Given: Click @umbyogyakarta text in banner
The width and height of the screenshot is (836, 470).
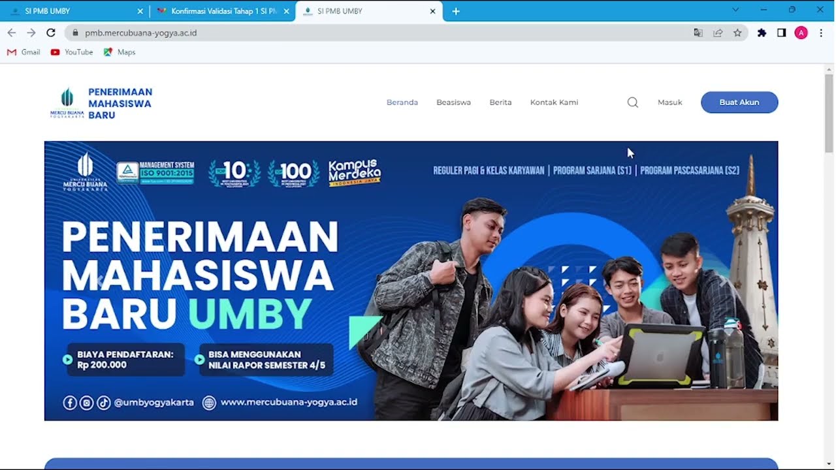Looking at the screenshot, I should [x=153, y=403].
